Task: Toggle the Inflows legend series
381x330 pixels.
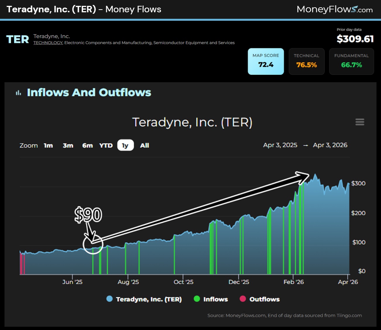Action: coord(211,299)
